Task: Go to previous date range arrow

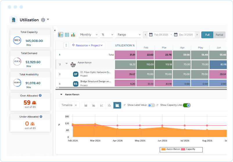Action: tap(145, 35)
